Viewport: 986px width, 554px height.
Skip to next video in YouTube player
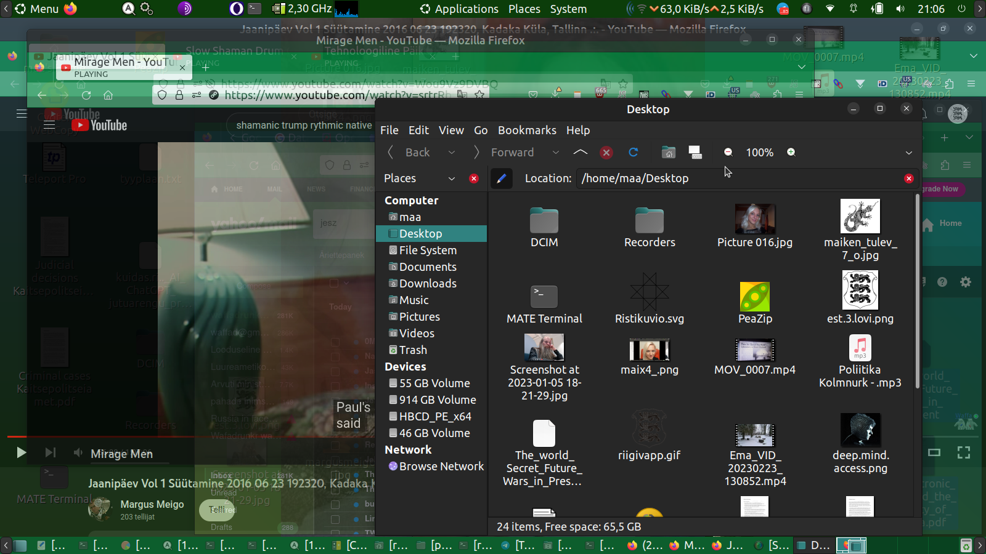(51, 453)
